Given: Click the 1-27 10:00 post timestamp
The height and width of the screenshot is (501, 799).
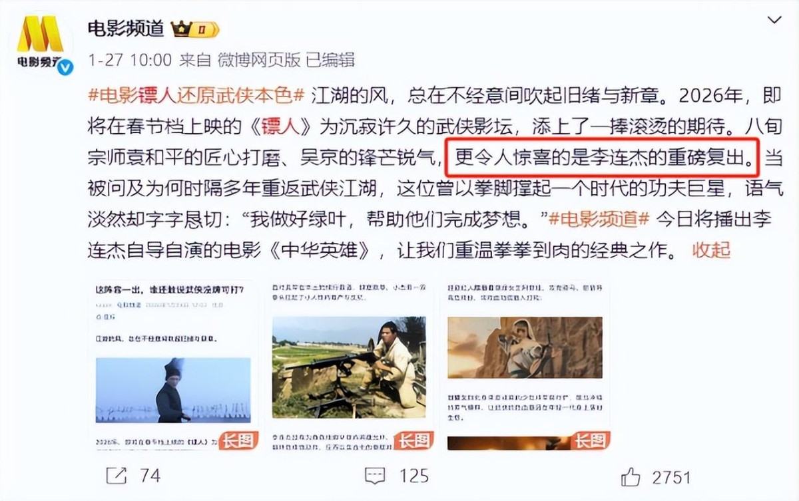Looking at the screenshot, I should (x=130, y=60).
